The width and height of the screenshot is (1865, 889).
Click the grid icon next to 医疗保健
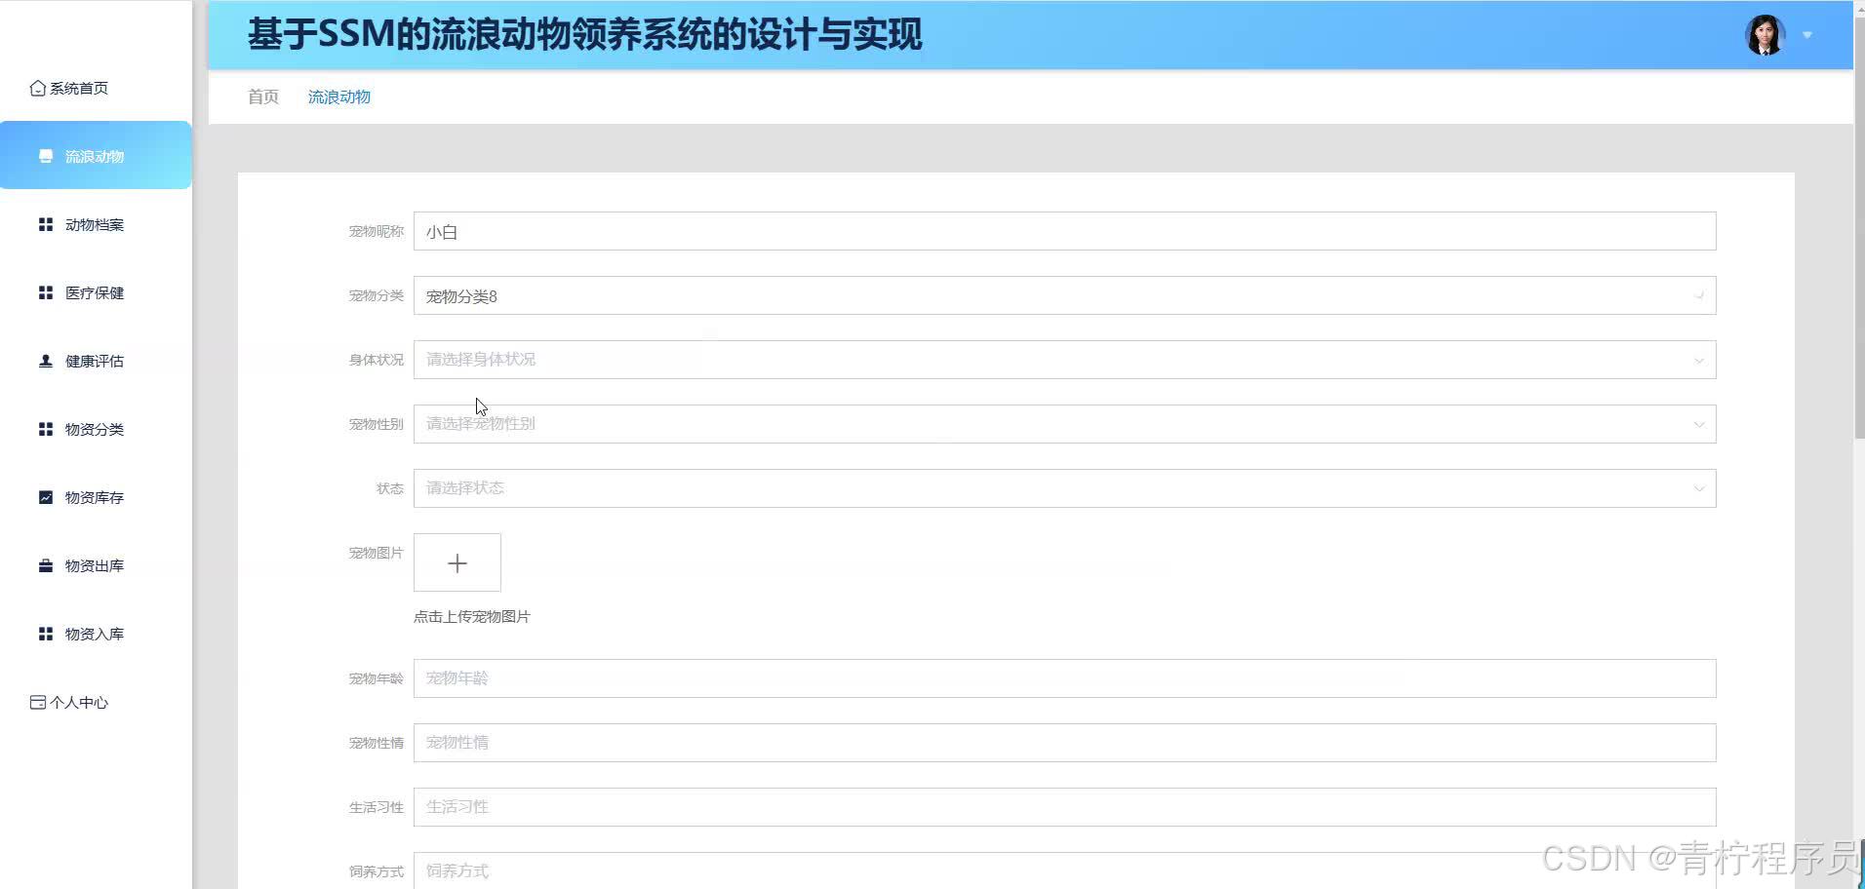pos(45,292)
